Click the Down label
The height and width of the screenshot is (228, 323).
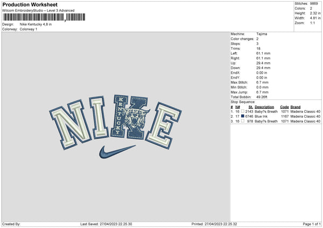(235, 68)
